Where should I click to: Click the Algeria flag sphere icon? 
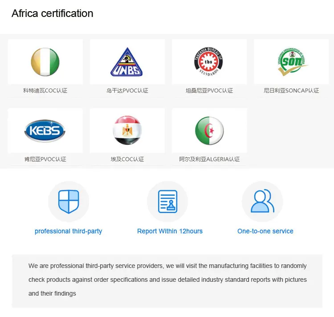pos(209,131)
